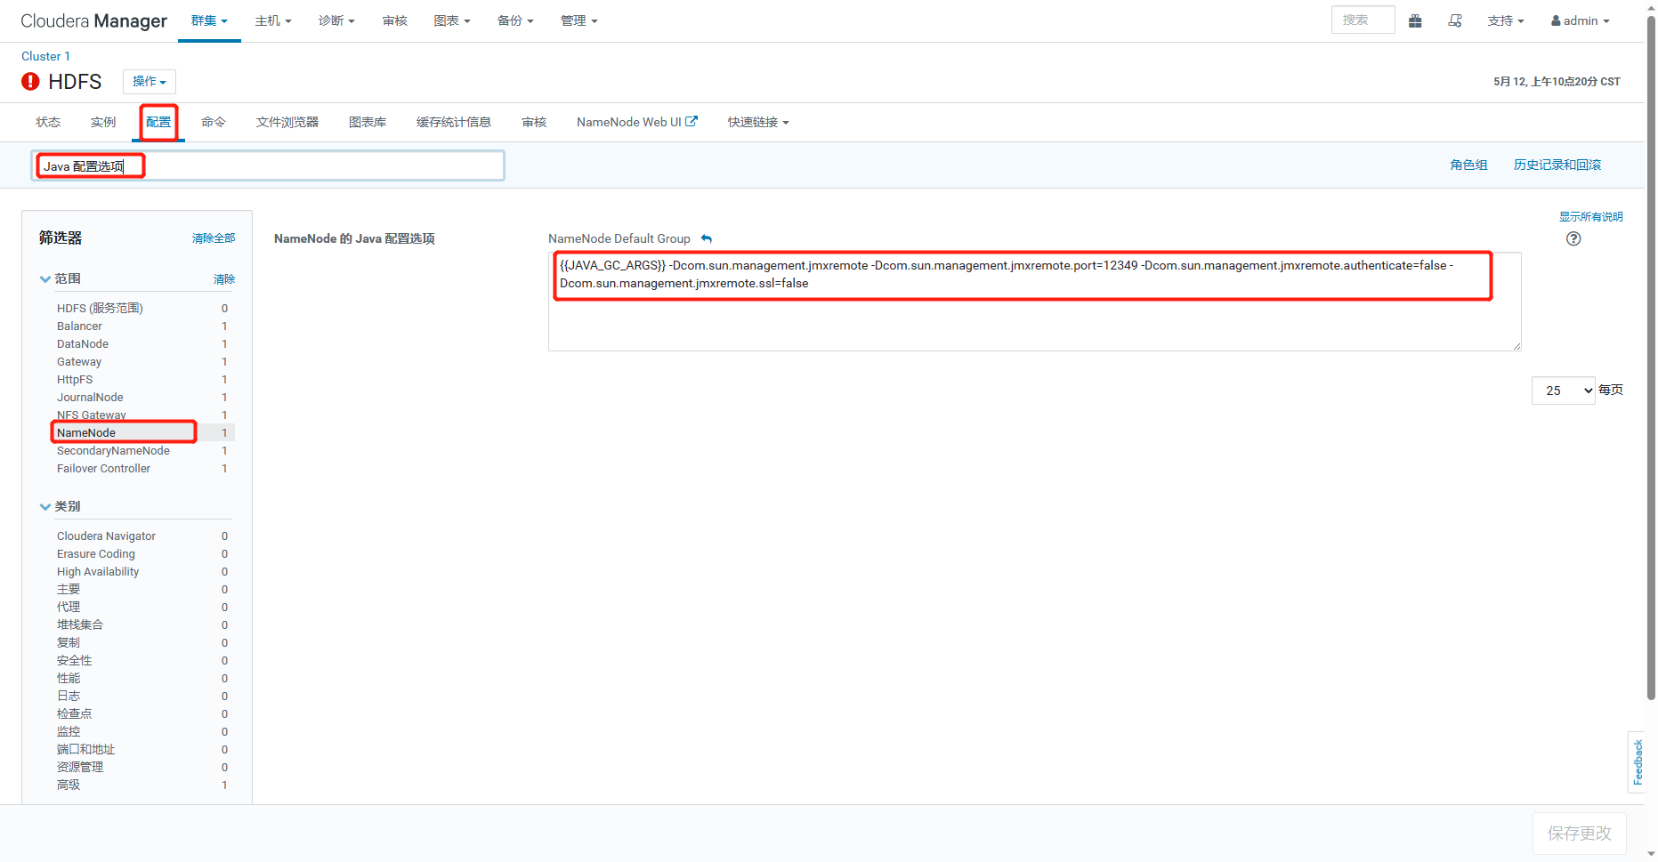1658x862 pixels.
Task: Switch to the 状态 tab
Action: [x=48, y=122]
